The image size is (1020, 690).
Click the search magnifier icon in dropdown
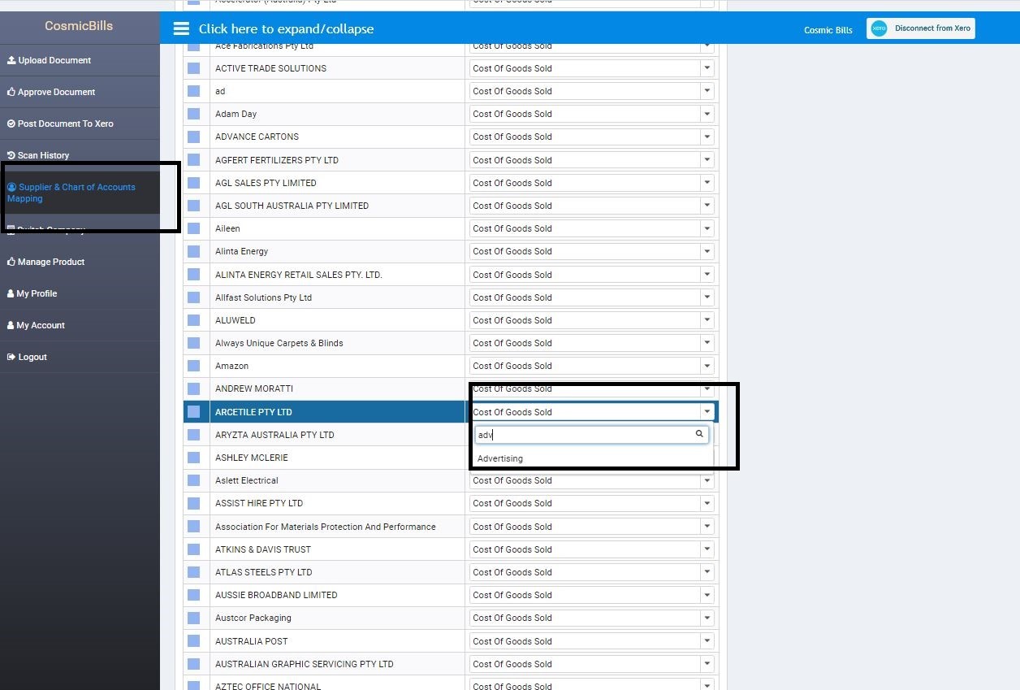coord(699,434)
